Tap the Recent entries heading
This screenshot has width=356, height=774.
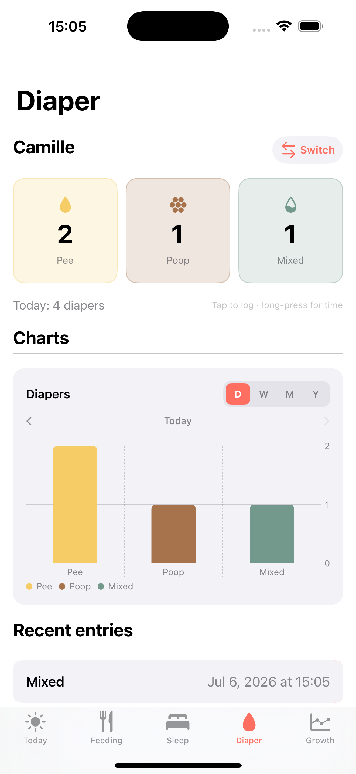(73, 630)
